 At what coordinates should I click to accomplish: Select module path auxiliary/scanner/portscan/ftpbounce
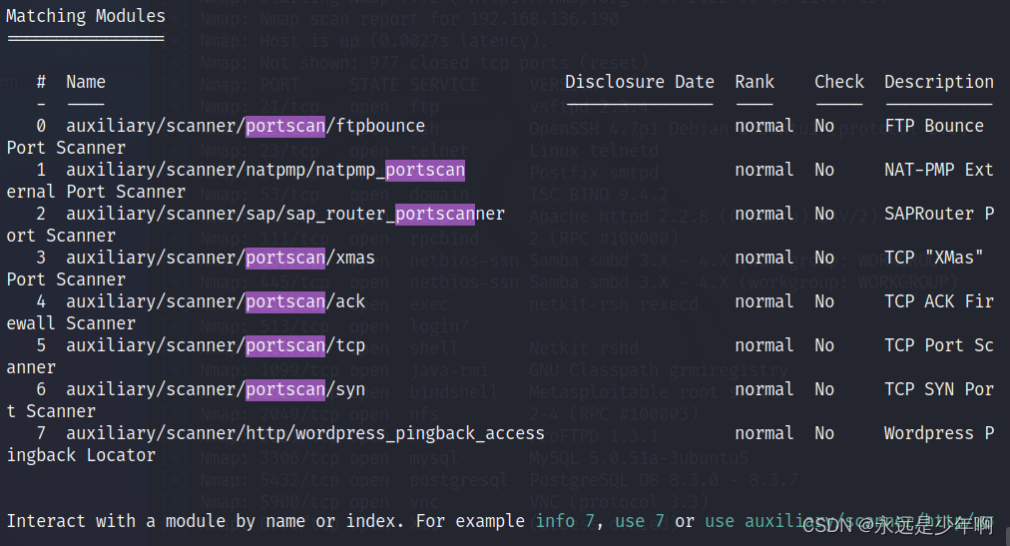tap(246, 126)
